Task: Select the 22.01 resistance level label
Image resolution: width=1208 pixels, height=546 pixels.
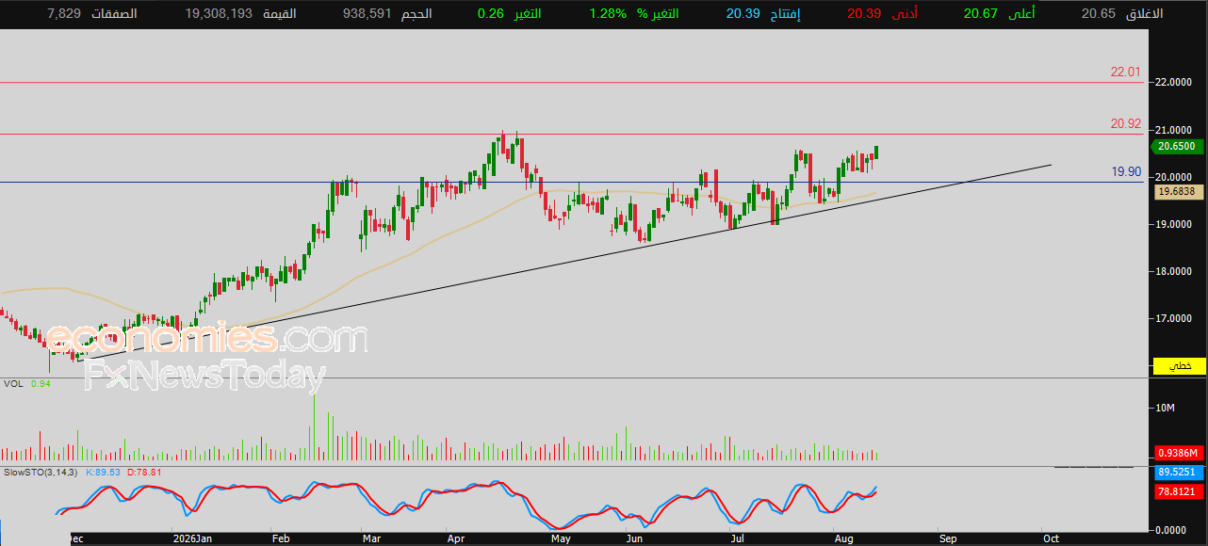Action: pyautogui.click(x=1126, y=72)
